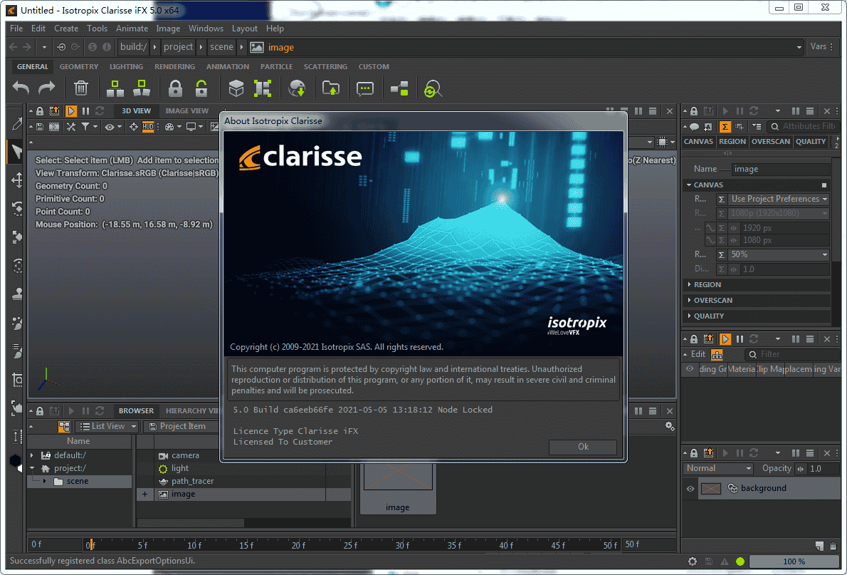This screenshot has width=847, height=575.
Task: Click the unlock padlock icon on the toolbar
Action: (201, 88)
